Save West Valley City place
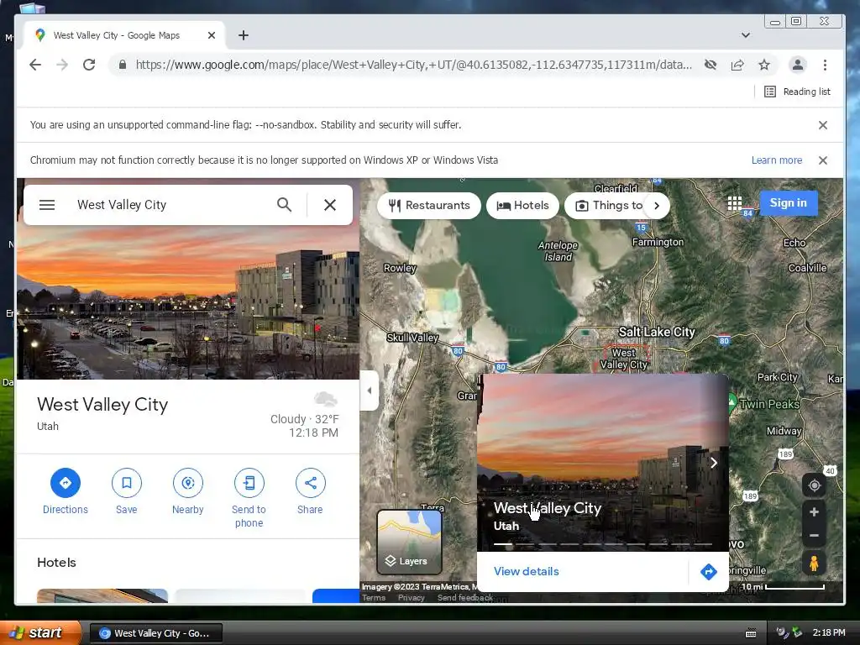 127,492
